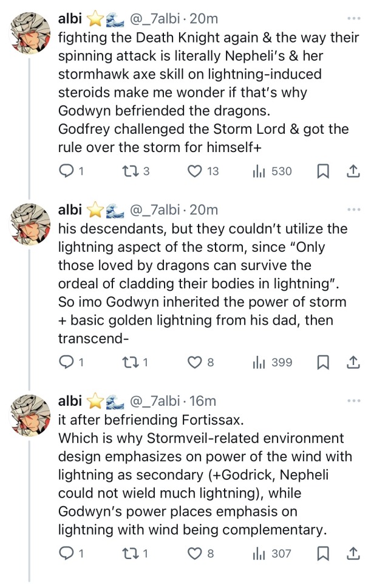Open more options on first tweet
Screen dimensions: 371x584
[x=353, y=19]
